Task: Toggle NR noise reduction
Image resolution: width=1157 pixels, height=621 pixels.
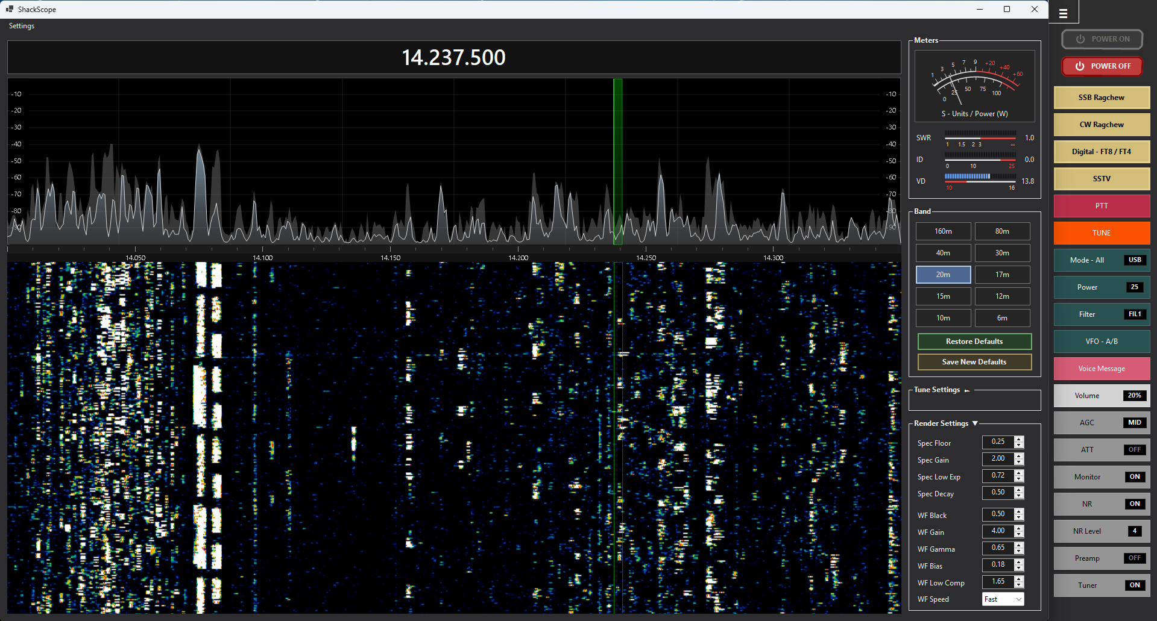Action: [x=1102, y=504]
